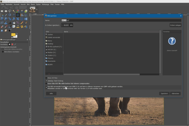Image resolution: width=189 pixels, height=126 pixels.
Task: Select the Paintbrush tool
Action: tap(26, 23)
